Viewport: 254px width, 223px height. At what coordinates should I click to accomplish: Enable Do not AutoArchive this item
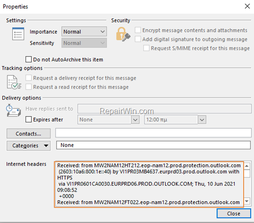tap(28, 59)
